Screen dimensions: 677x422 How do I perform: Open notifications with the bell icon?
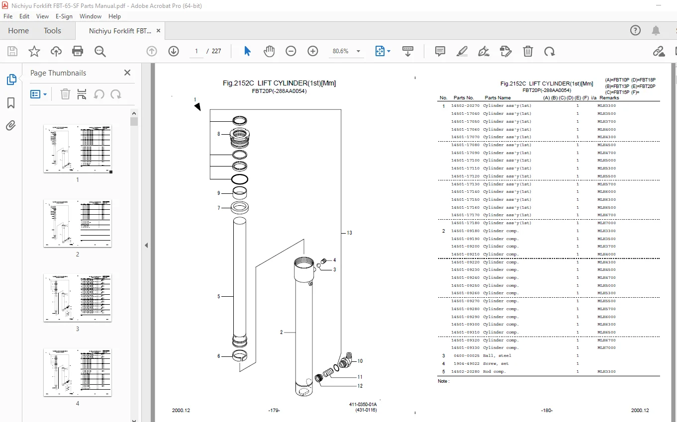pyautogui.click(x=657, y=30)
